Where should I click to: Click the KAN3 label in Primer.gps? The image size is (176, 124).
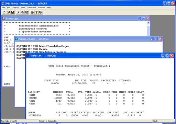pos(7,84)
